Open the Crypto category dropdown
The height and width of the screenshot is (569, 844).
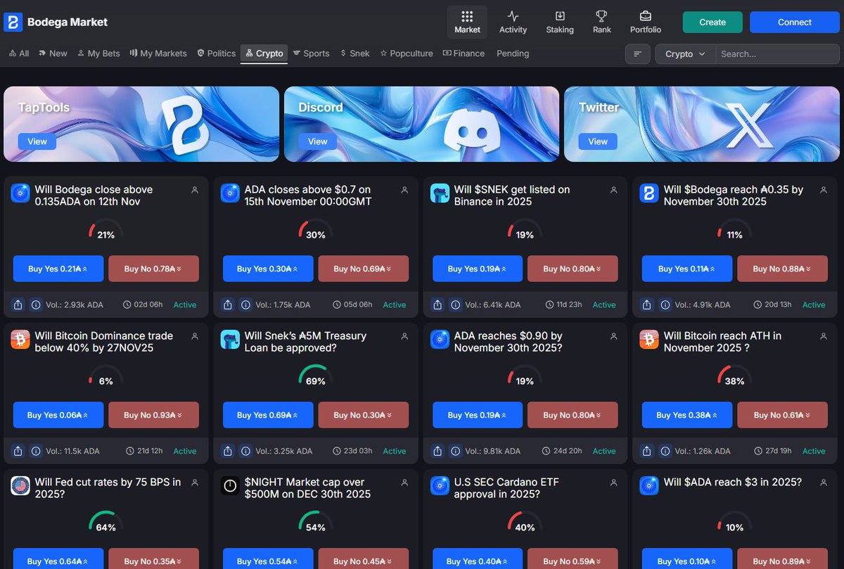coord(684,53)
